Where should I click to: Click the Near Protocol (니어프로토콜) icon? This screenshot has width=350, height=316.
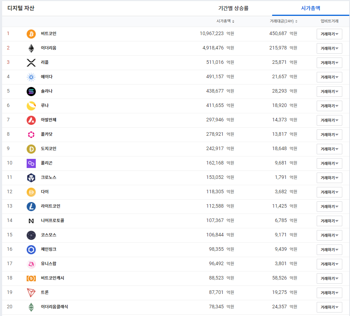(31, 221)
